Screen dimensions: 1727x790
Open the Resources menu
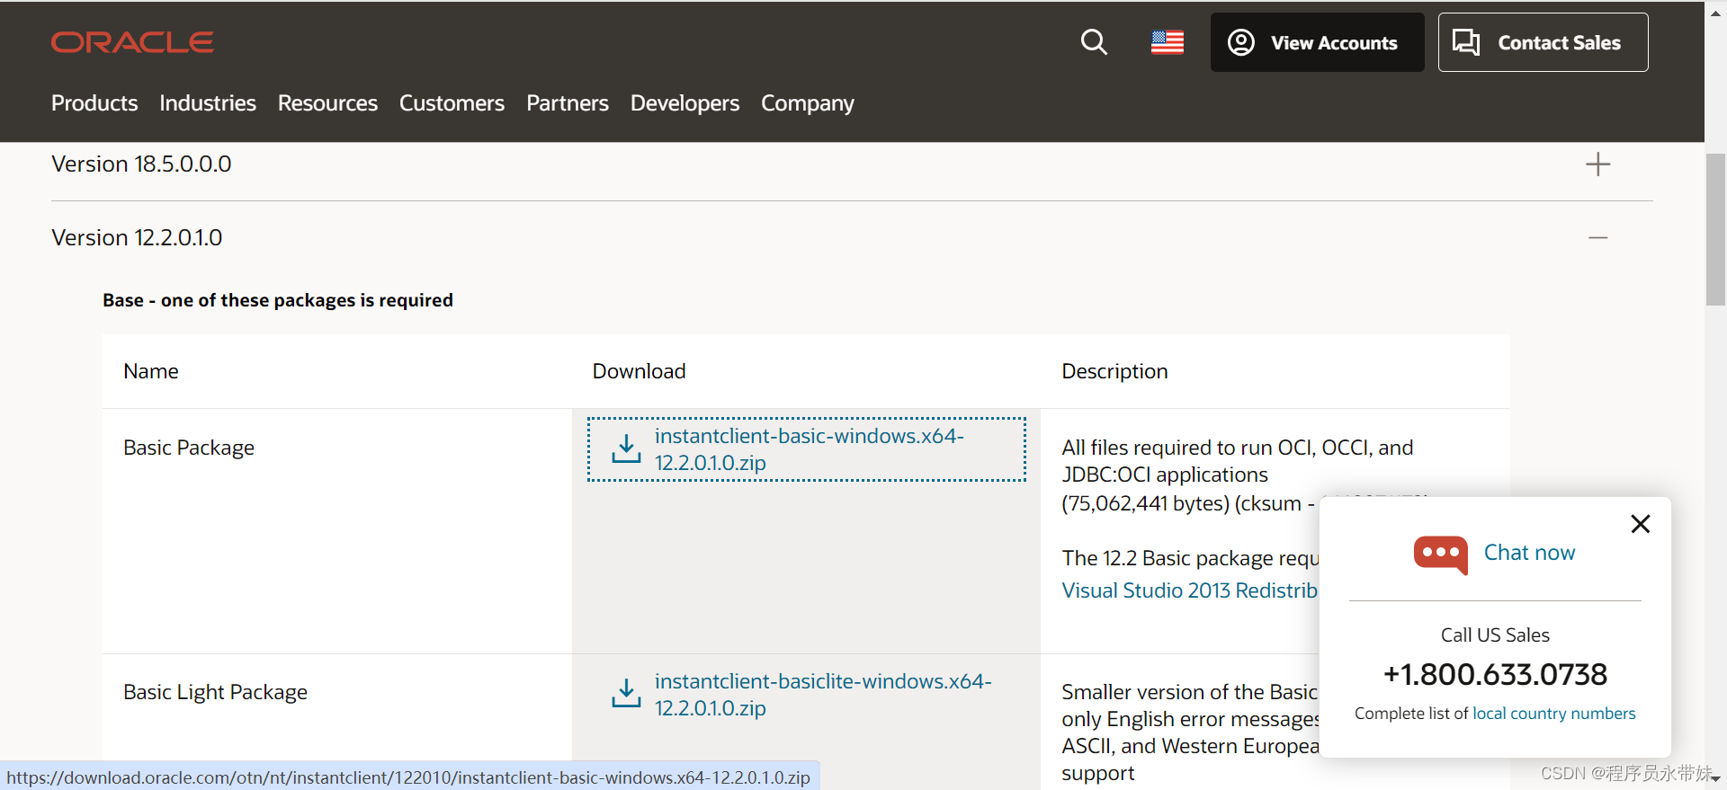327,103
